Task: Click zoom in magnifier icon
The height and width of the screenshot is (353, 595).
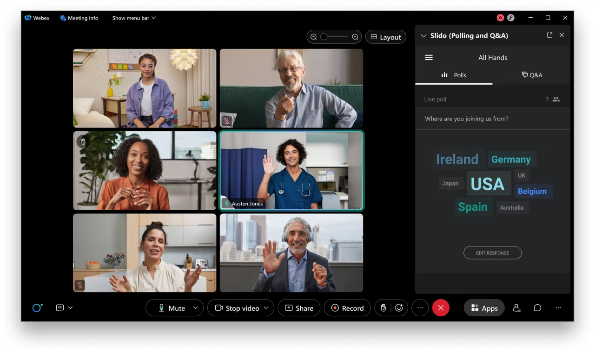Action: (355, 37)
